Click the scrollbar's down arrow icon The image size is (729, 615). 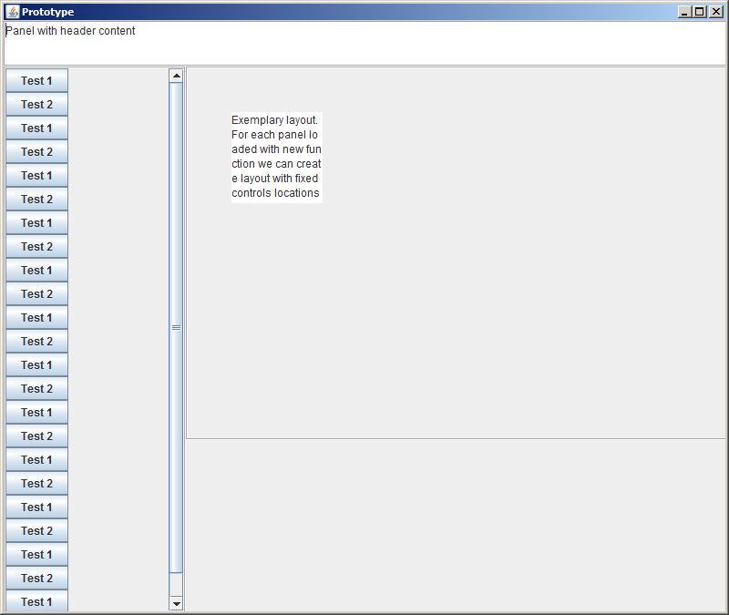[175, 603]
